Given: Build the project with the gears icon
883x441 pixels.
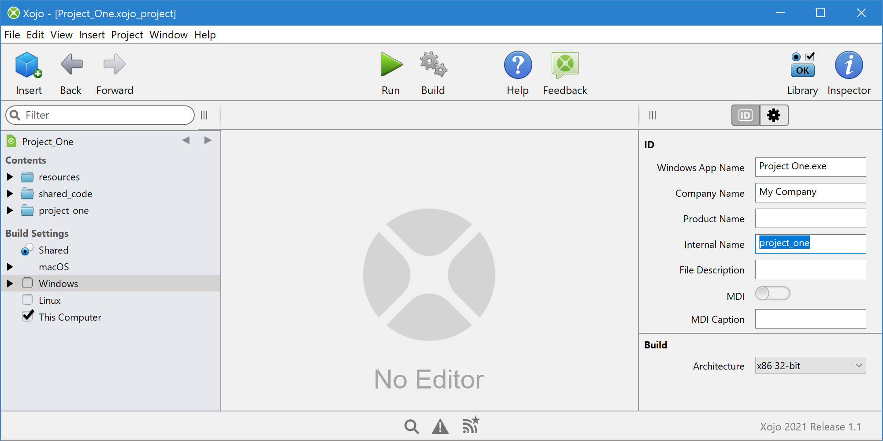Looking at the screenshot, I should coord(433,64).
